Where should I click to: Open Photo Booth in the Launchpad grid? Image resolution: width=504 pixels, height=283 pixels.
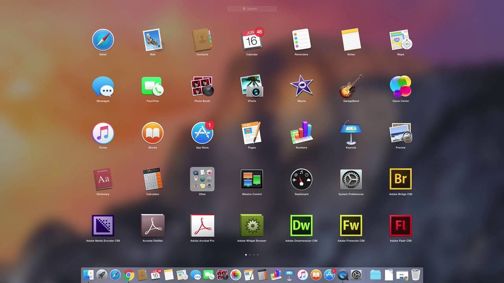tap(202, 86)
